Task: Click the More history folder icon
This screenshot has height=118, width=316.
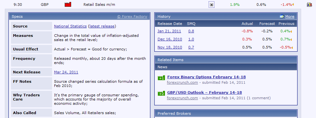Action: click(x=282, y=16)
